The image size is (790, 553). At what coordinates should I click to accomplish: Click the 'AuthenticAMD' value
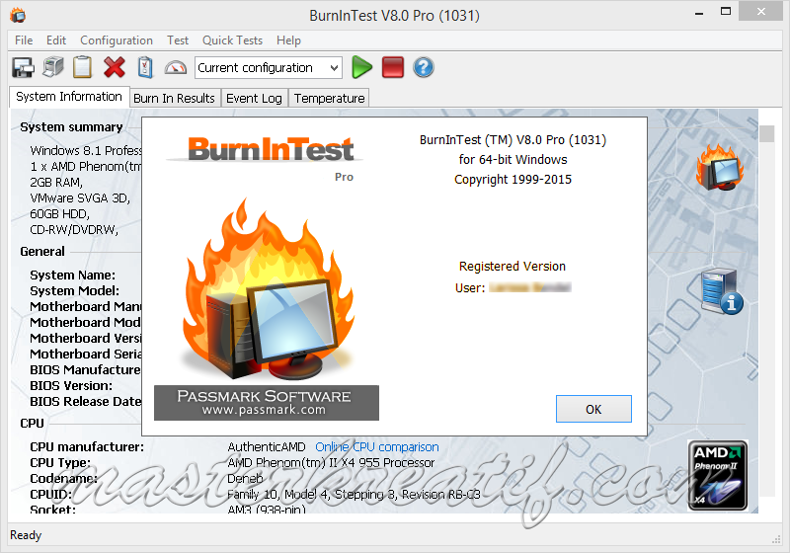[267, 446]
